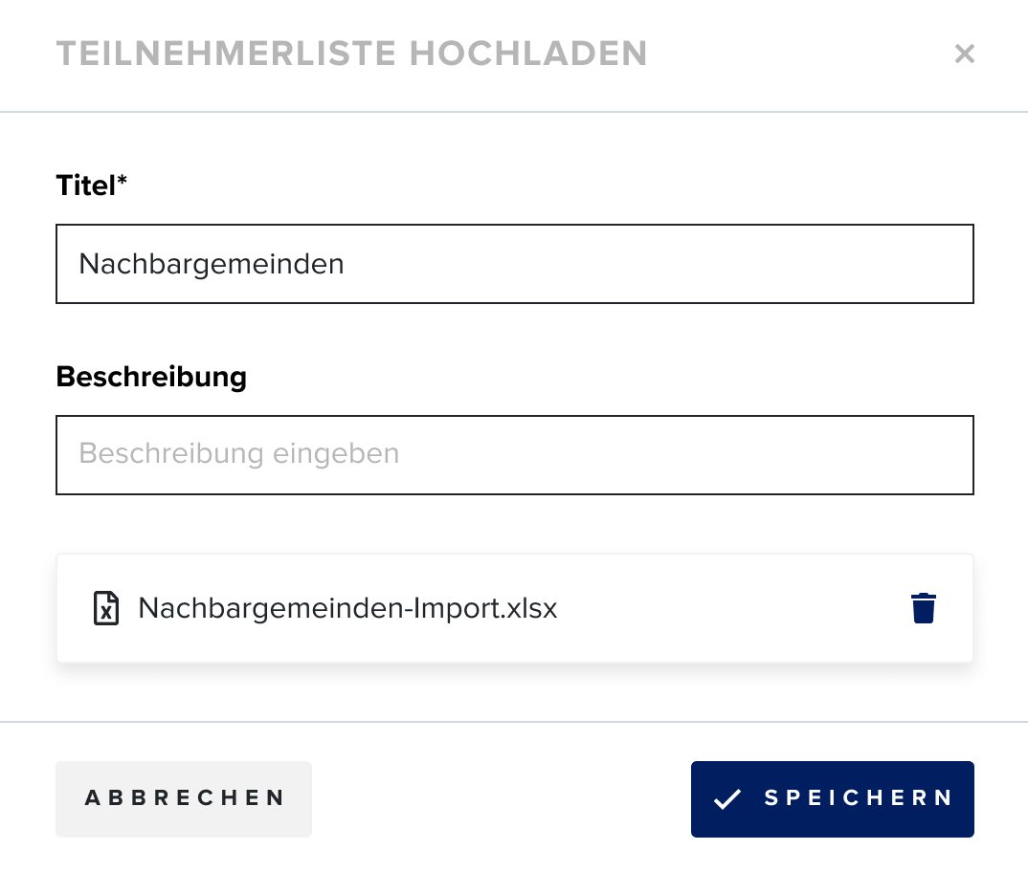This screenshot has height=872, width=1028.
Task: Click the Teilnehmerliste hochladen heading
Action: coord(352,54)
